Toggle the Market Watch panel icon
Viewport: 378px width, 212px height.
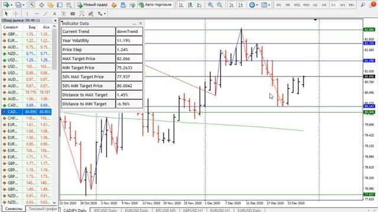[32, 5]
